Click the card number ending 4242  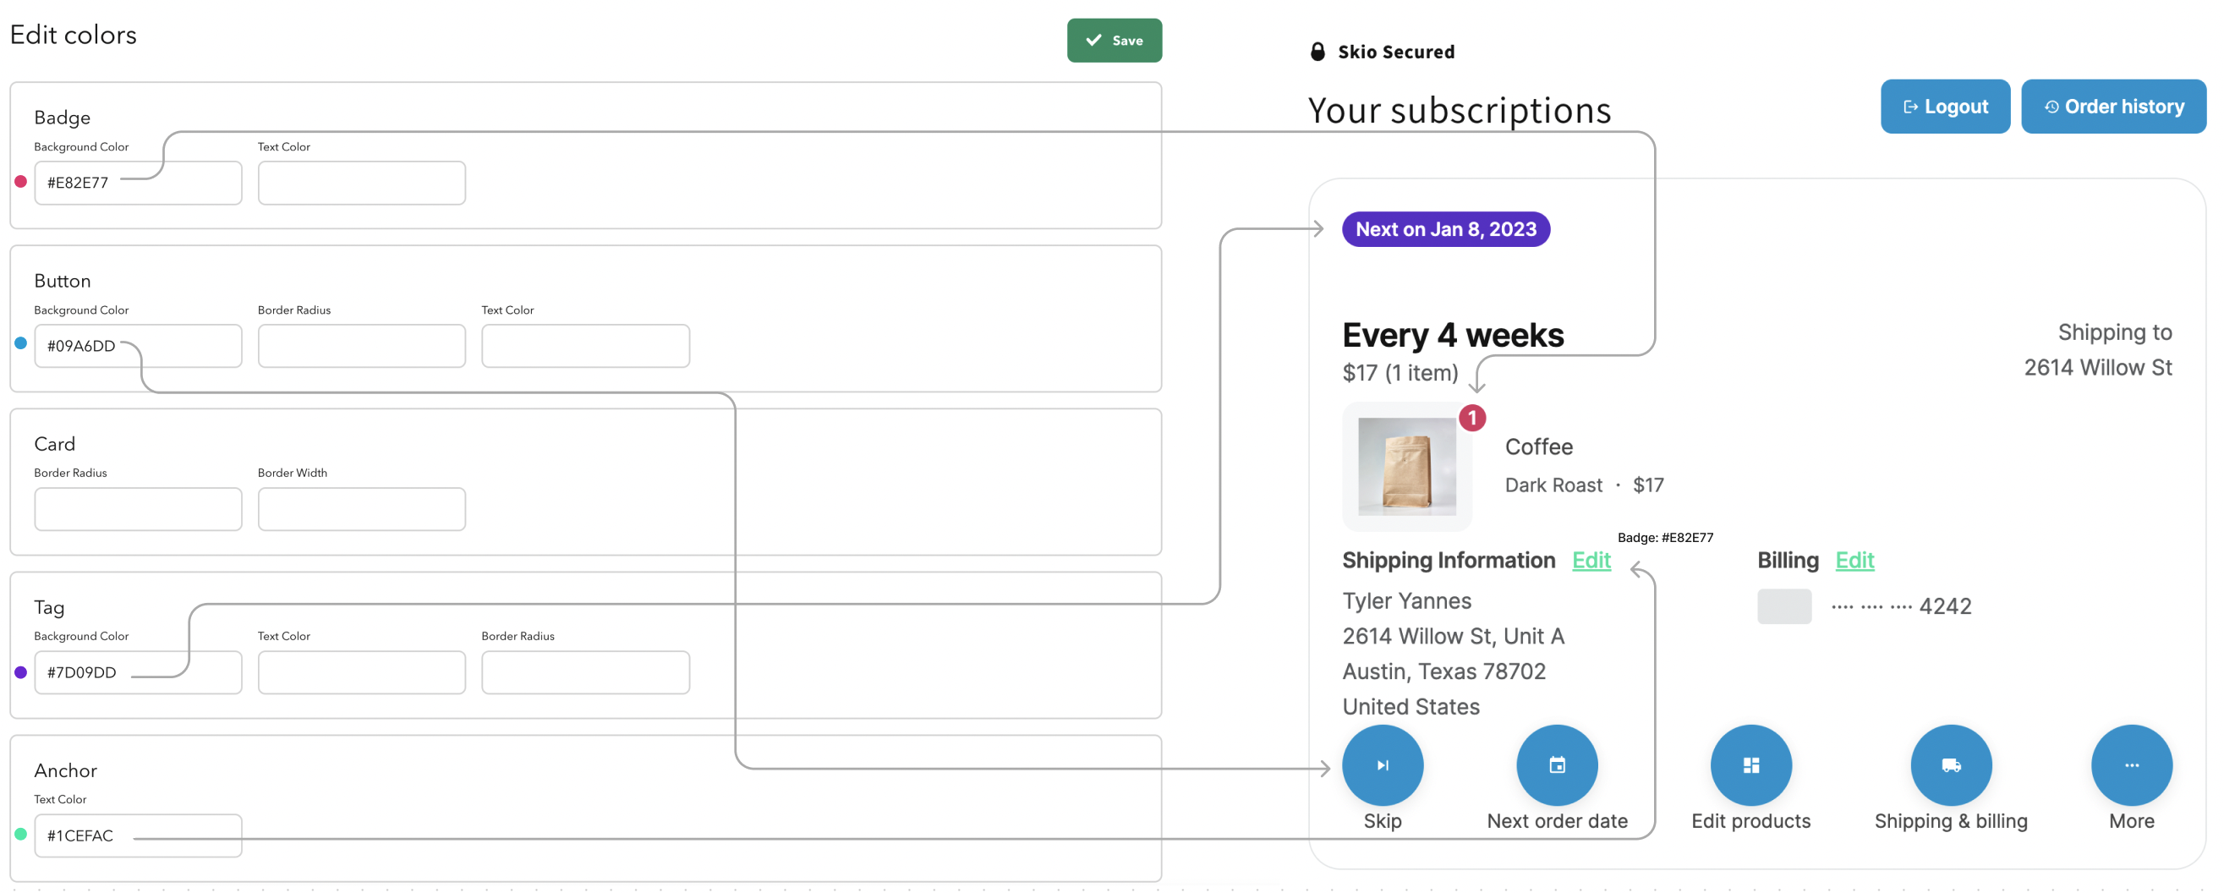pyautogui.click(x=1901, y=606)
